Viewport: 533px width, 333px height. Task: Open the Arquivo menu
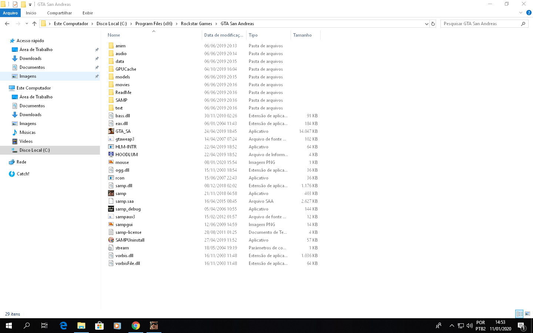(x=10, y=13)
